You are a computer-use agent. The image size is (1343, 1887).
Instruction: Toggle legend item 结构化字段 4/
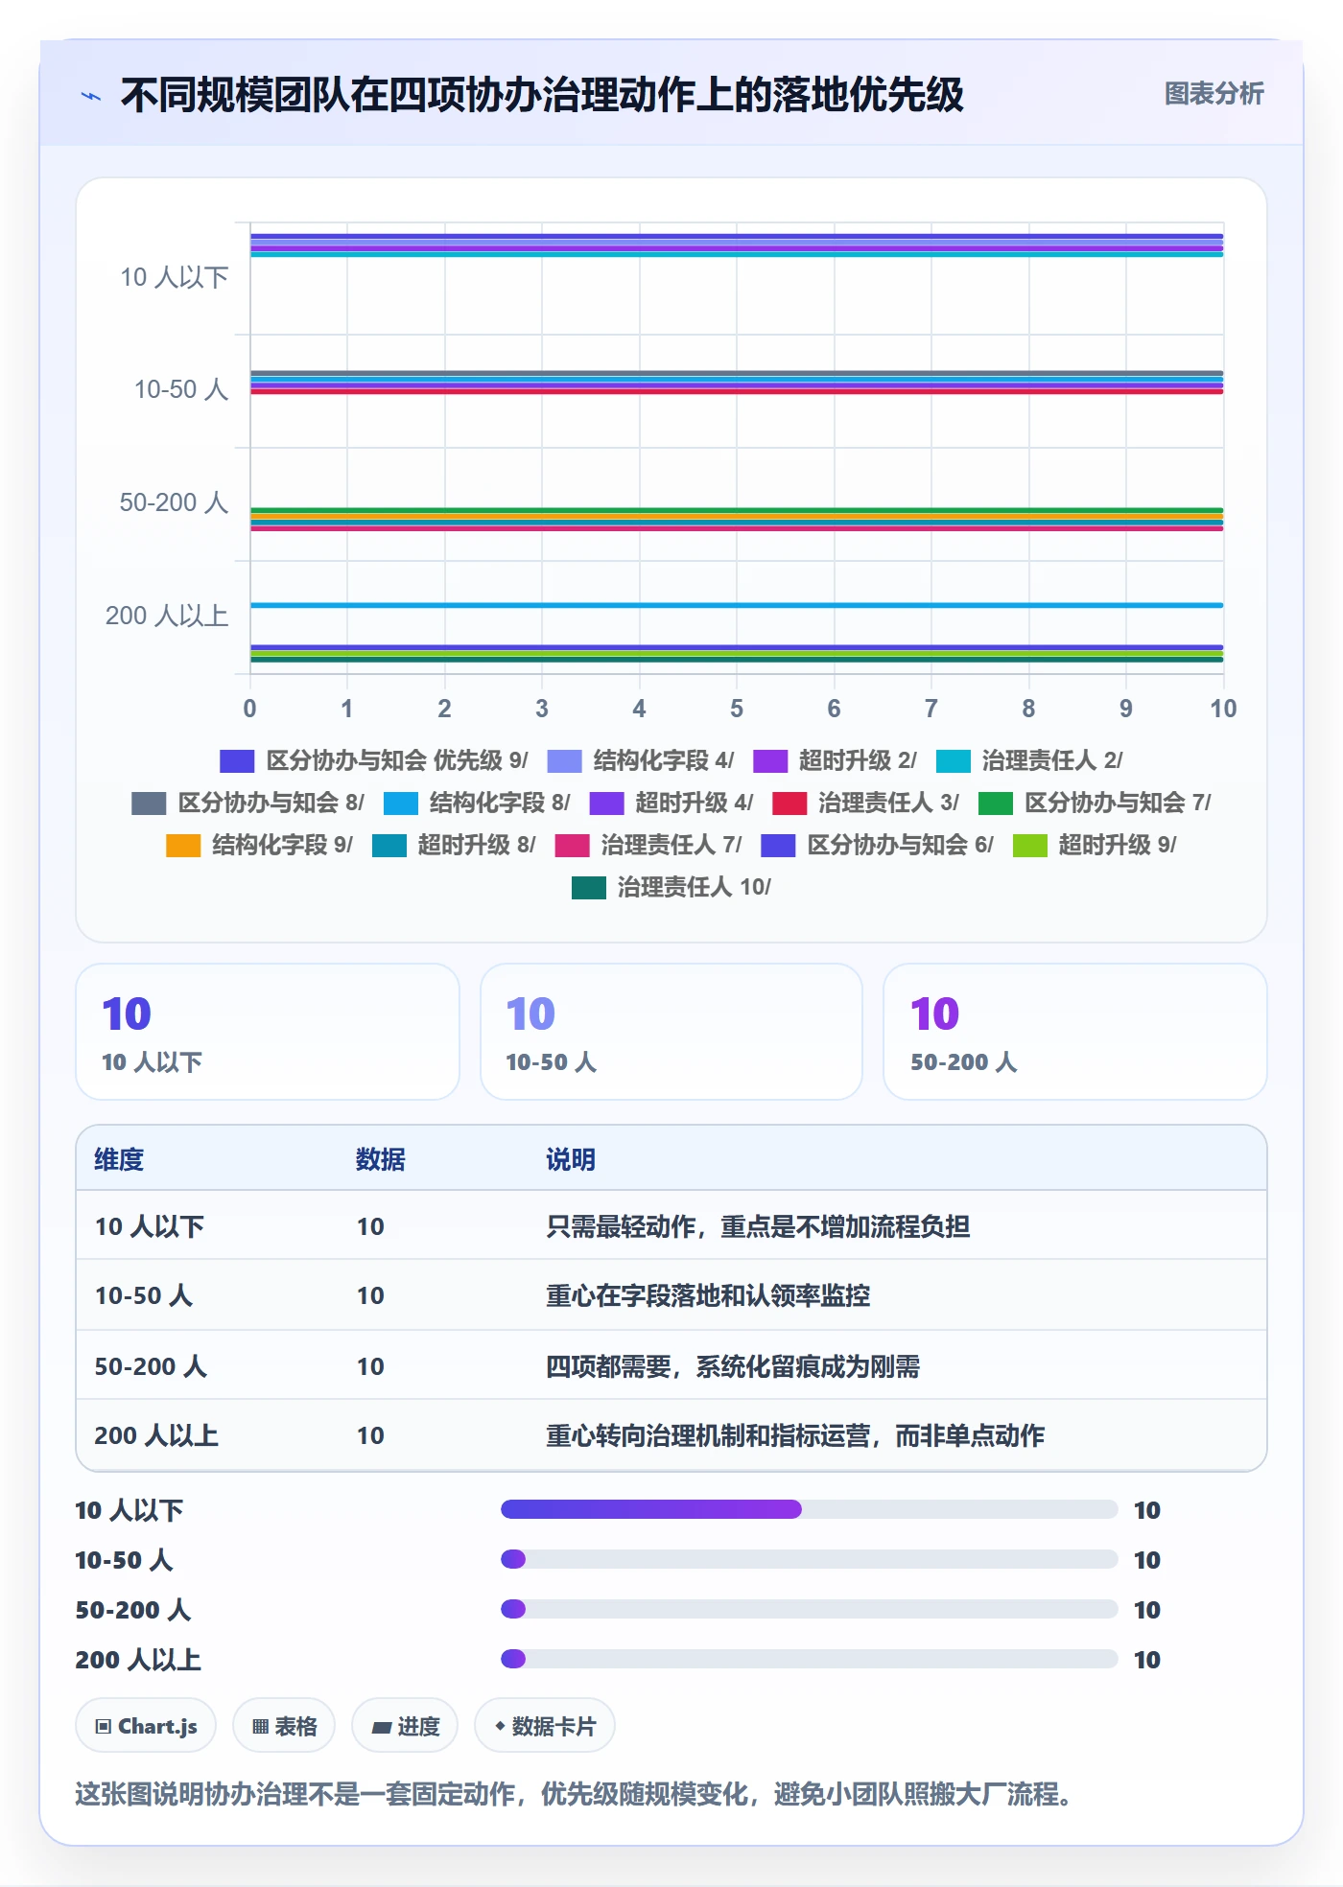pos(641,760)
